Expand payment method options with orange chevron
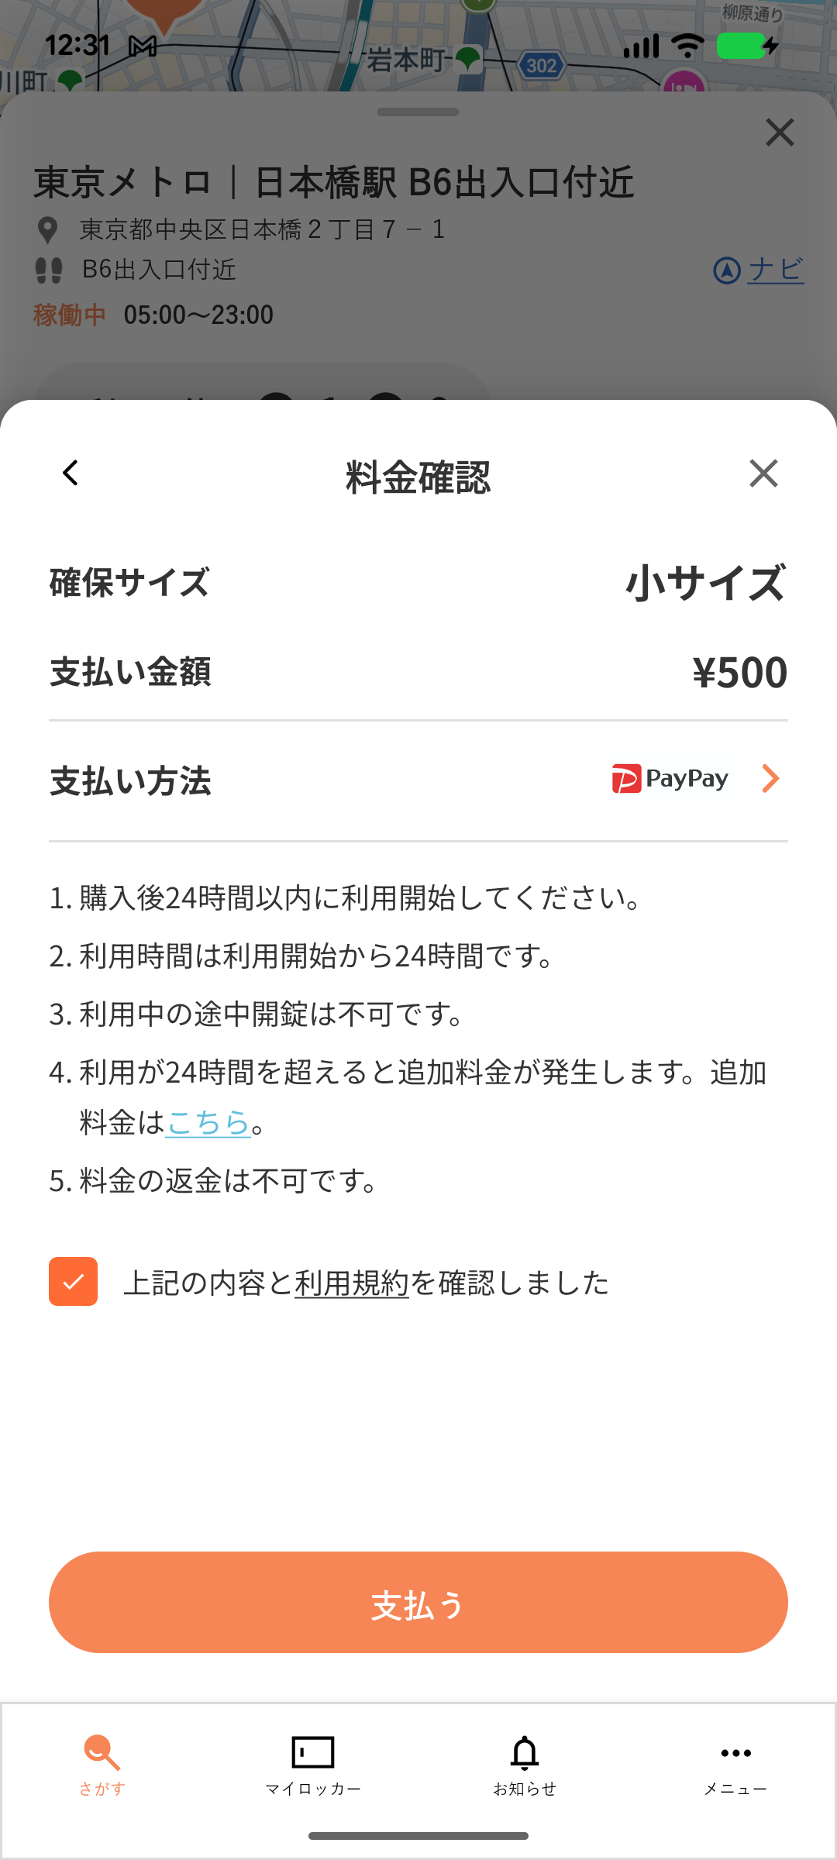 [x=770, y=779]
